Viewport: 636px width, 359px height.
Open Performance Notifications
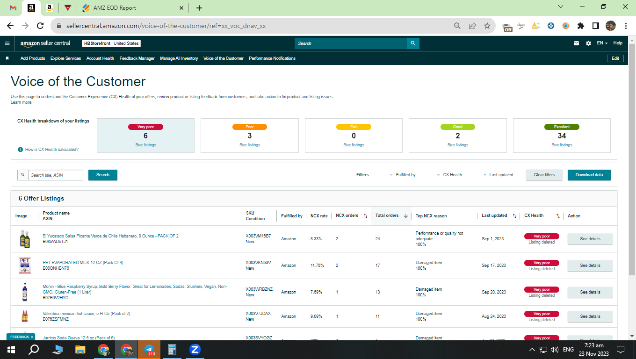(272, 58)
